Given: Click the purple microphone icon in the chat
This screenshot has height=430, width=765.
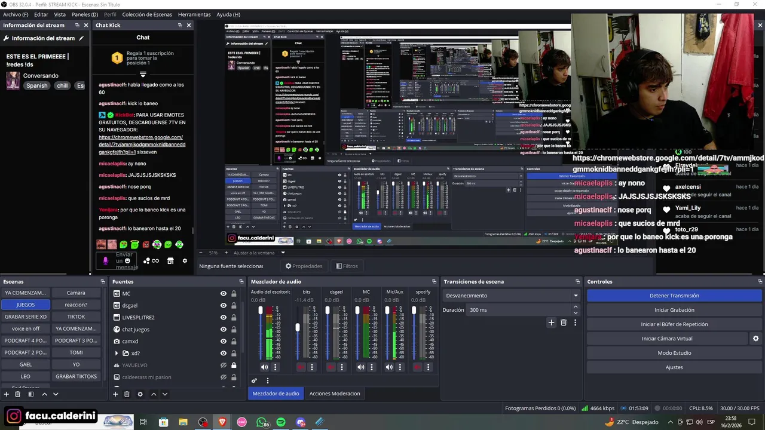Looking at the screenshot, I should point(106,260).
